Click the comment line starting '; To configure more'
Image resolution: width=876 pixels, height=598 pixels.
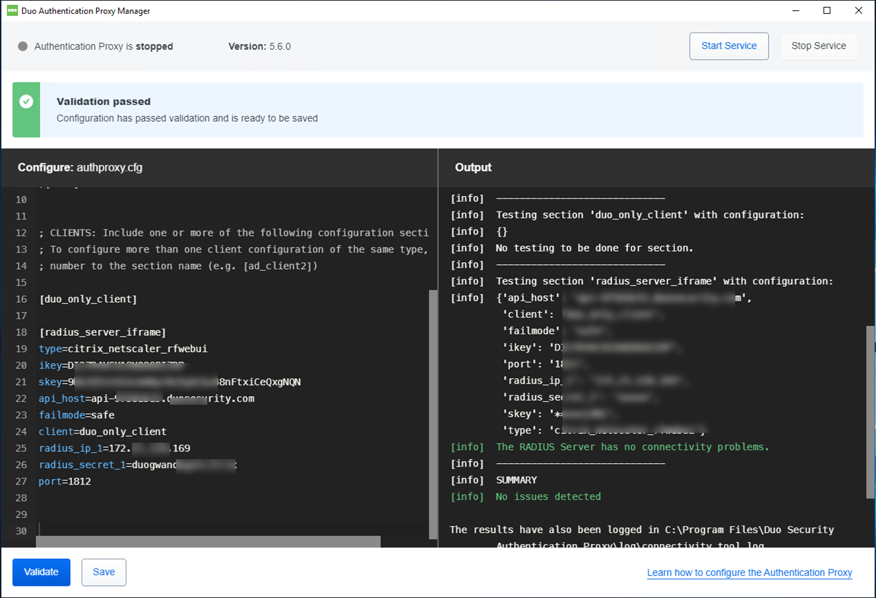234,250
